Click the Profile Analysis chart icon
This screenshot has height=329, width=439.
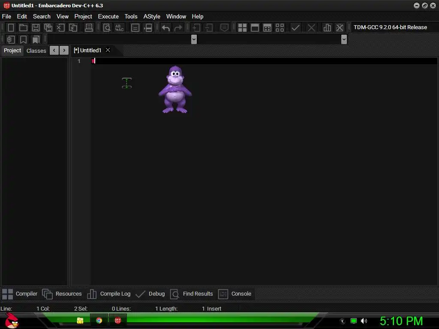tap(327, 27)
